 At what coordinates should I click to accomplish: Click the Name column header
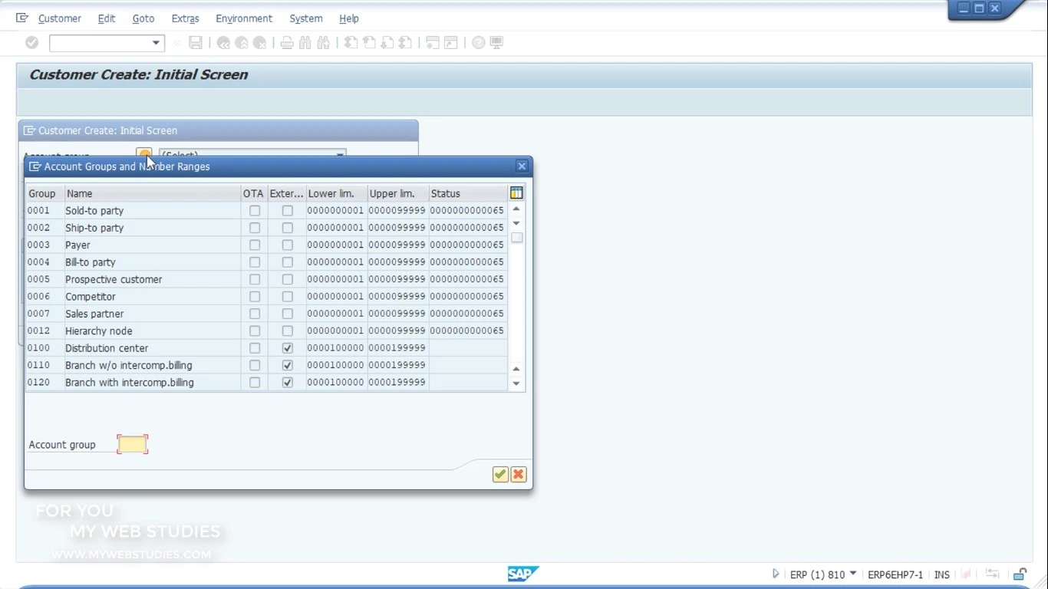[x=152, y=193]
